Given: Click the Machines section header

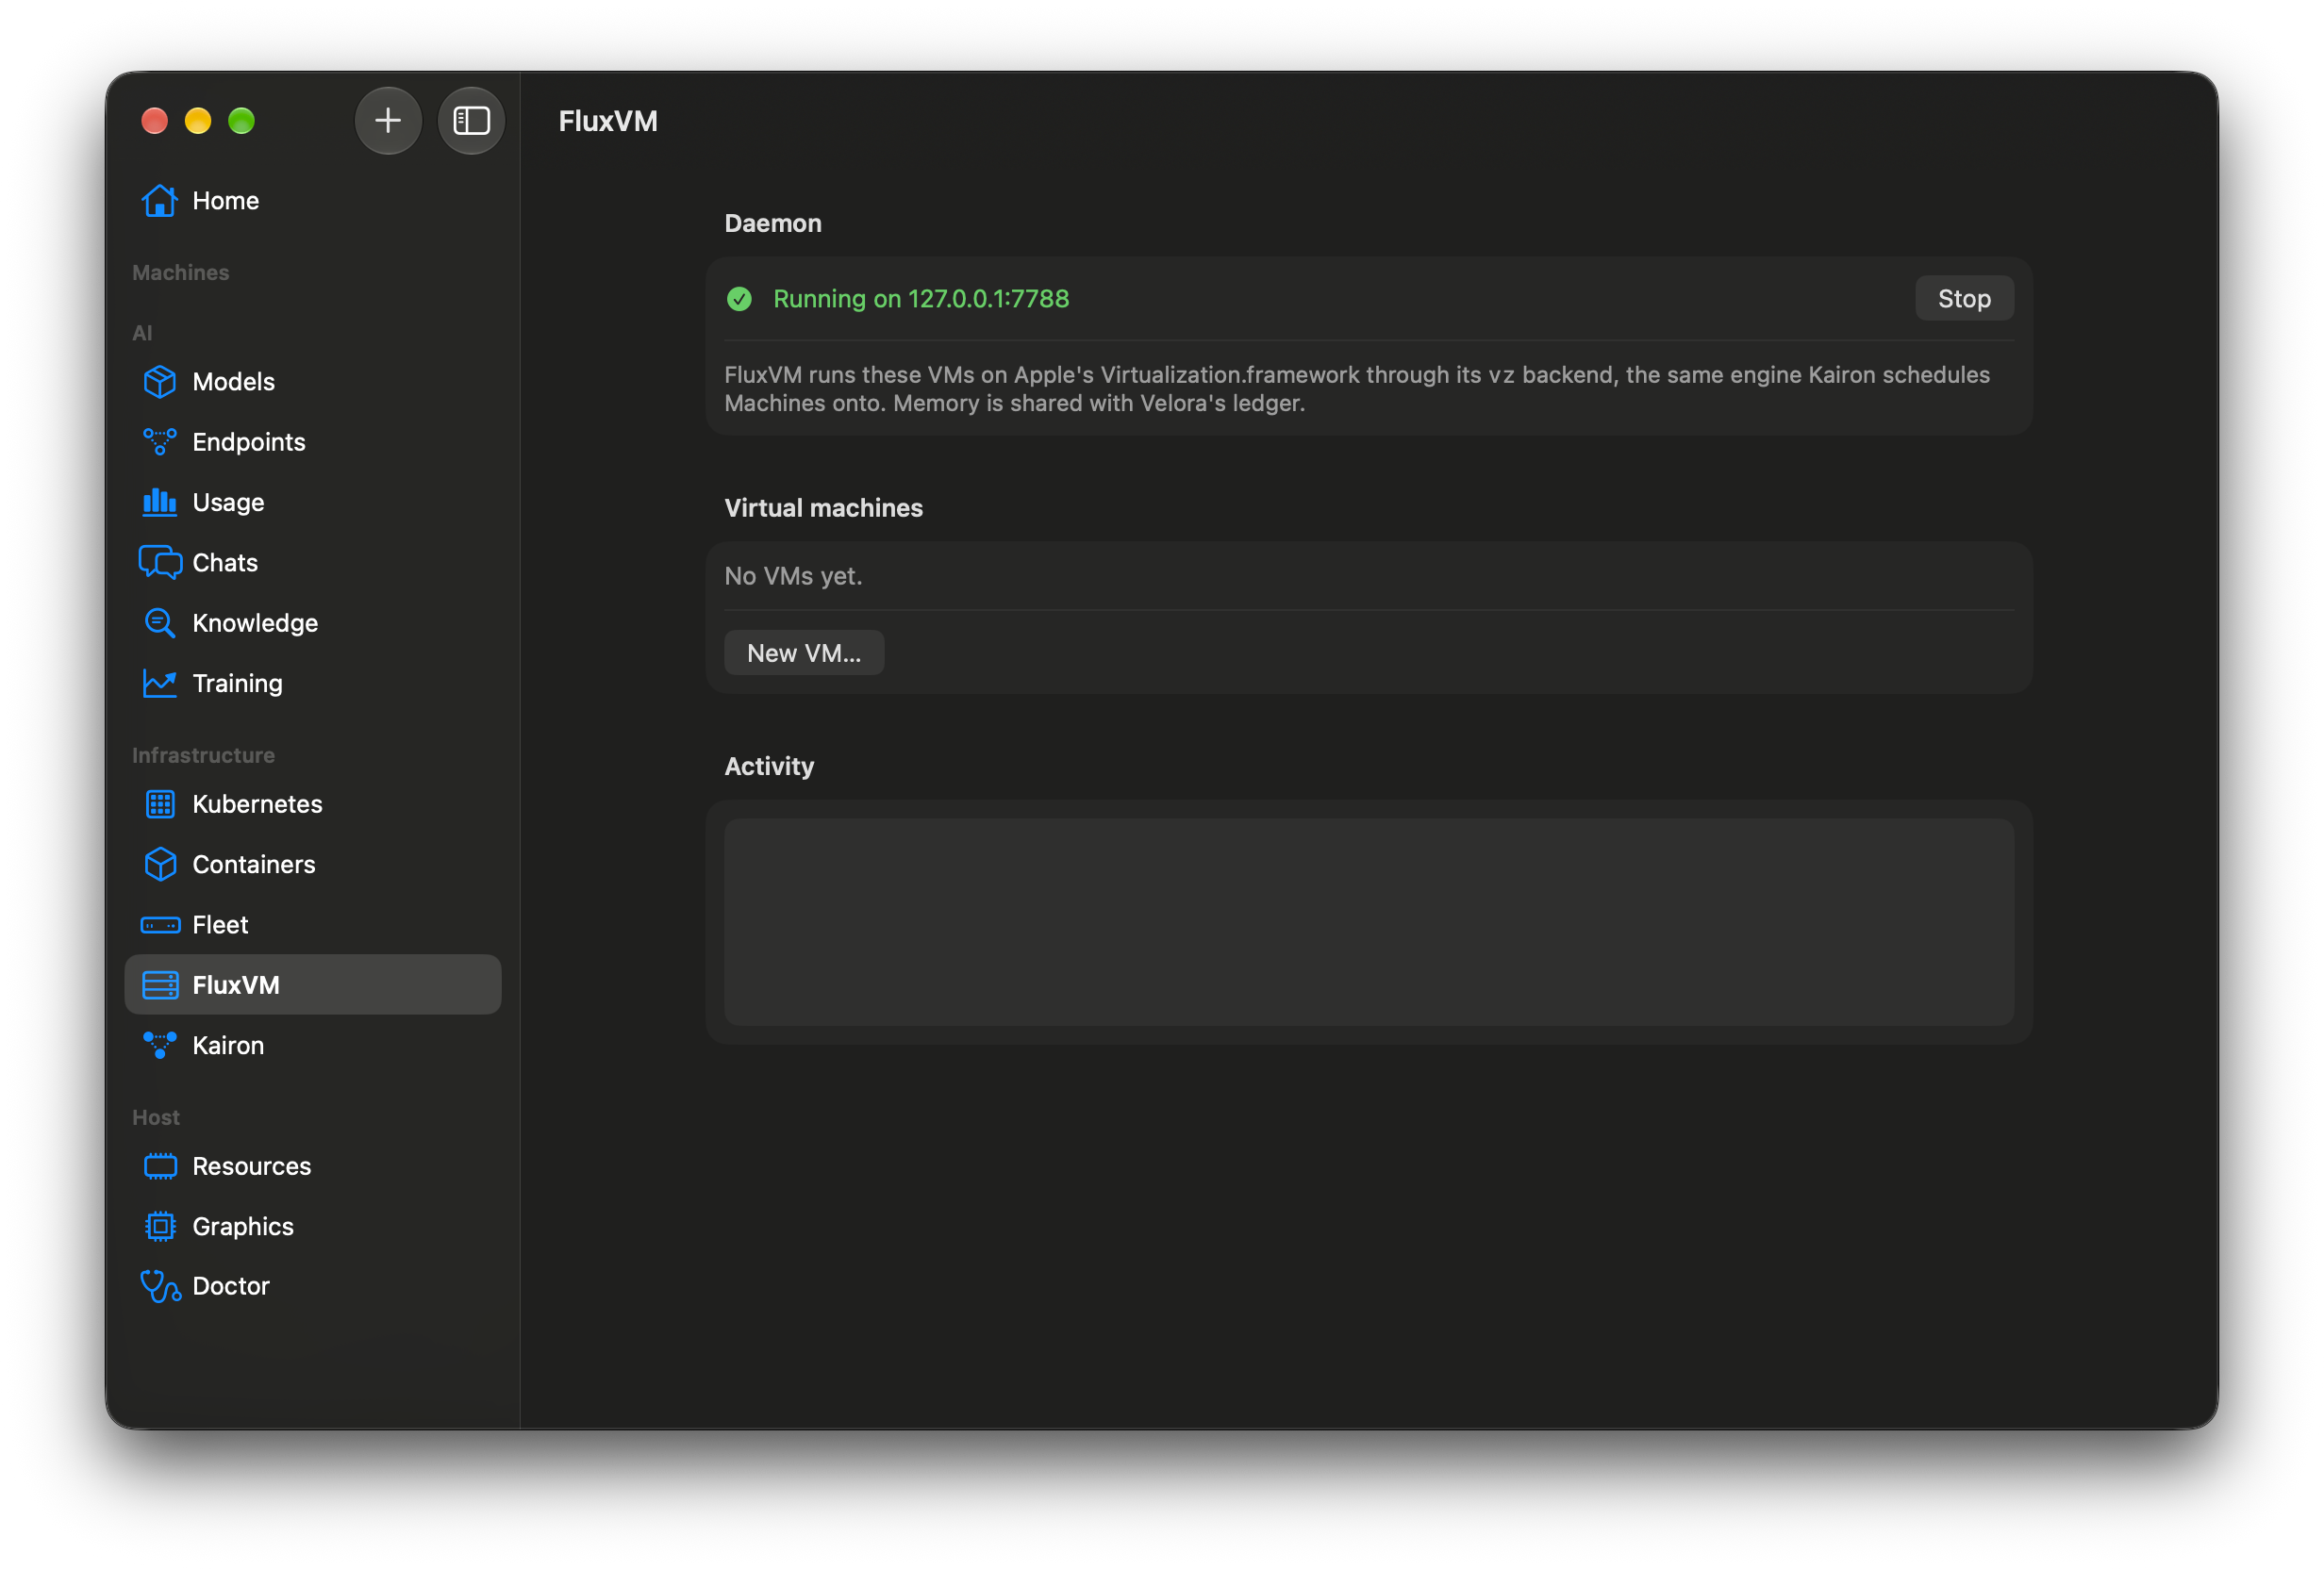Looking at the screenshot, I should [181, 272].
